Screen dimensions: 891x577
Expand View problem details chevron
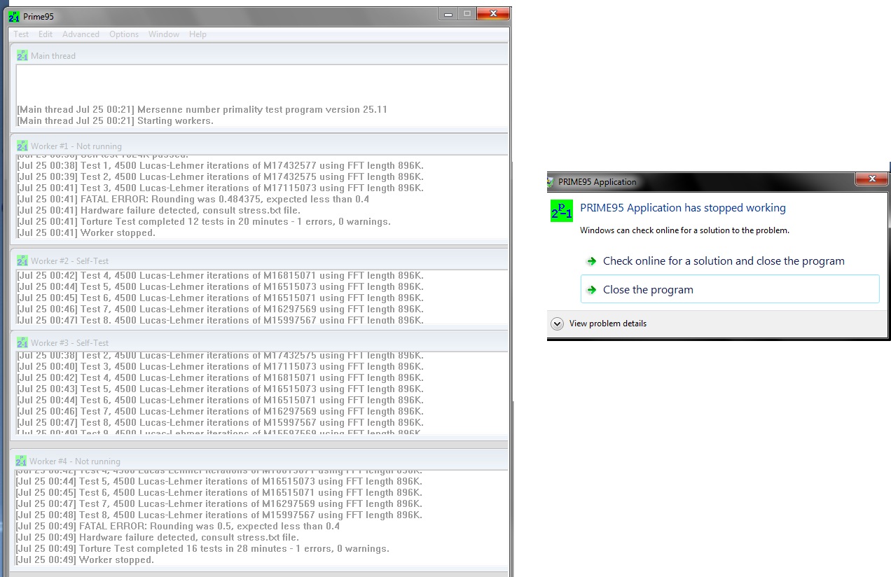[558, 324]
